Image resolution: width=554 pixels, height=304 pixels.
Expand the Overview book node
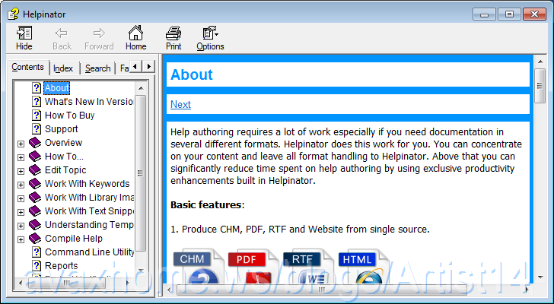[x=21, y=144]
